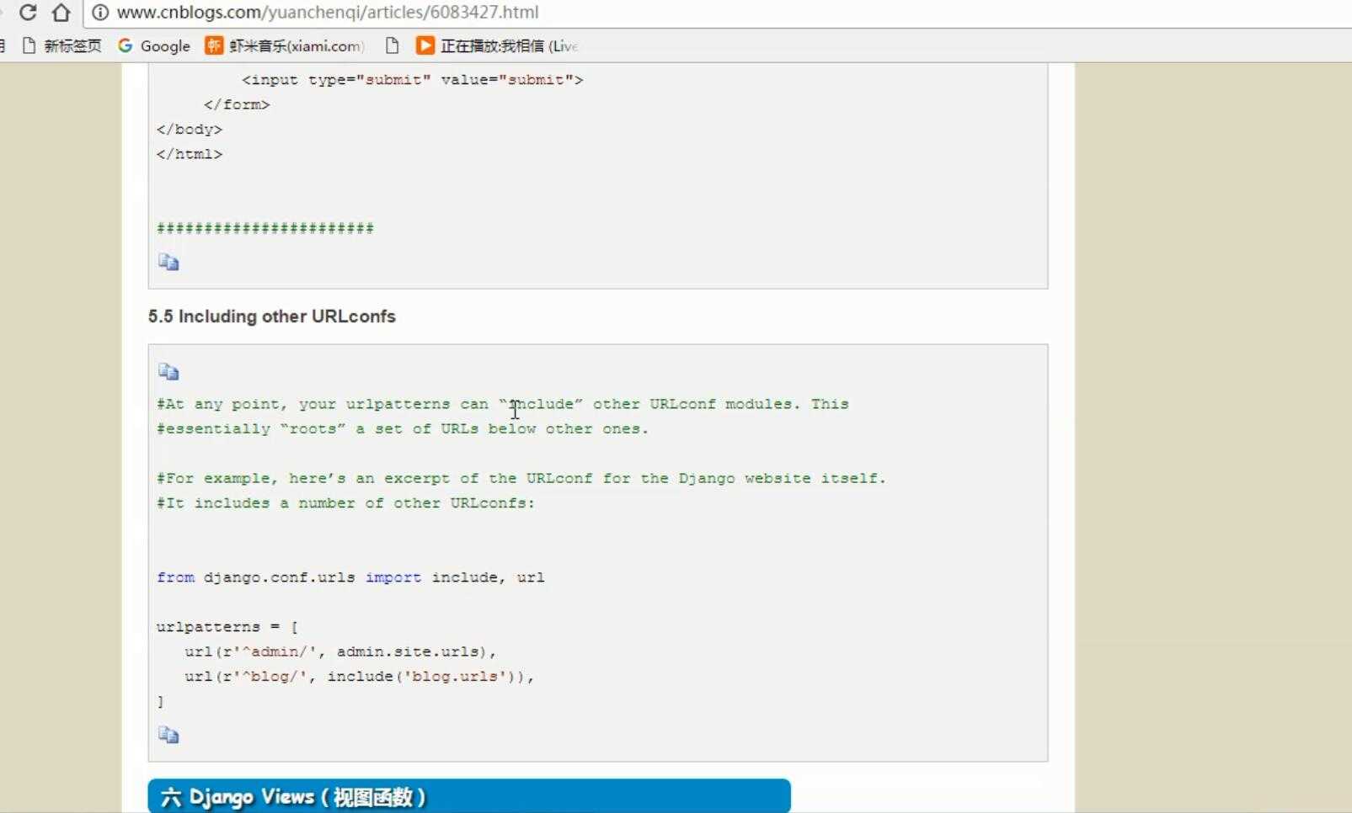Click copy-code icon below the ##### line

(168, 262)
